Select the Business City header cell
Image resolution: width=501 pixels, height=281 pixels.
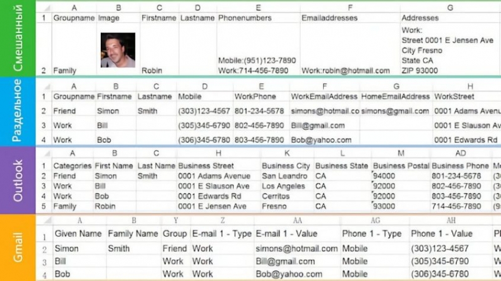tap(287, 165)
